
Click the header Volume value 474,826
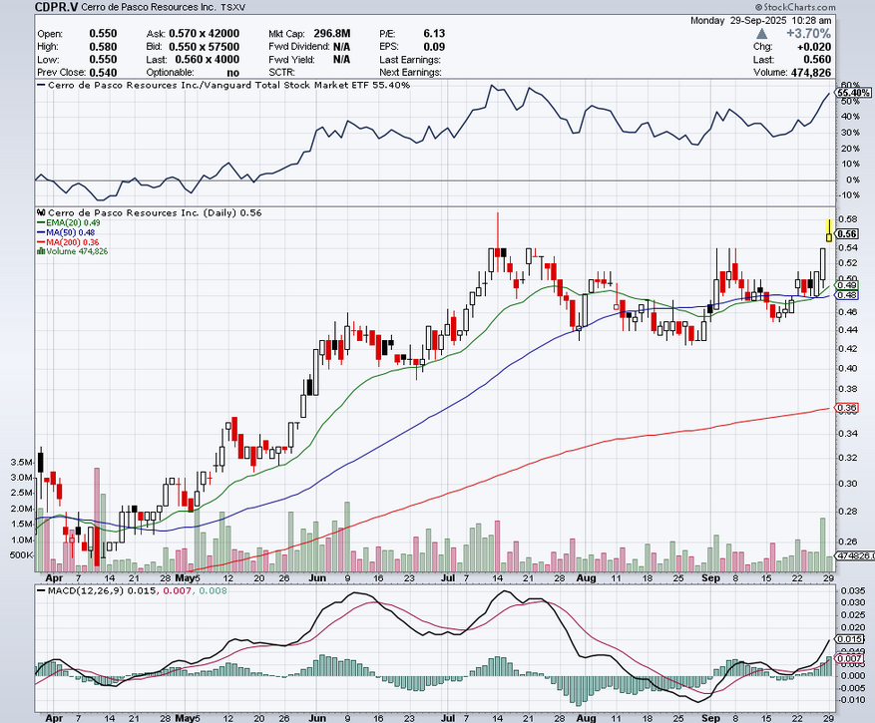coord(811,73)
